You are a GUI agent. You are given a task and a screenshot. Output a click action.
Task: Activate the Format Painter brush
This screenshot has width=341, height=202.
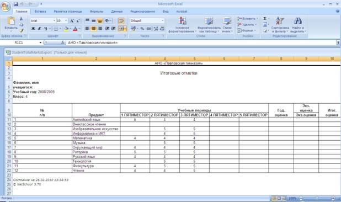click(x=22, y=30)
